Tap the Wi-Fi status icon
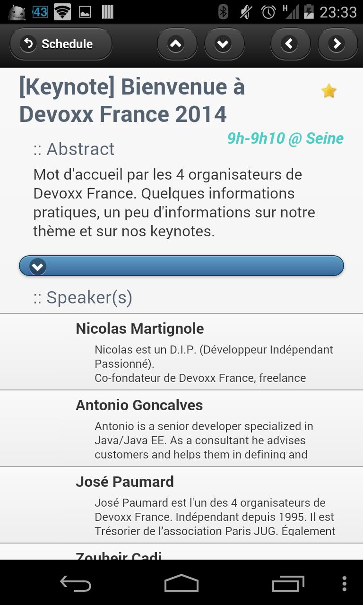The height and width of the screenshot is (605, 363). click(62, 12)
